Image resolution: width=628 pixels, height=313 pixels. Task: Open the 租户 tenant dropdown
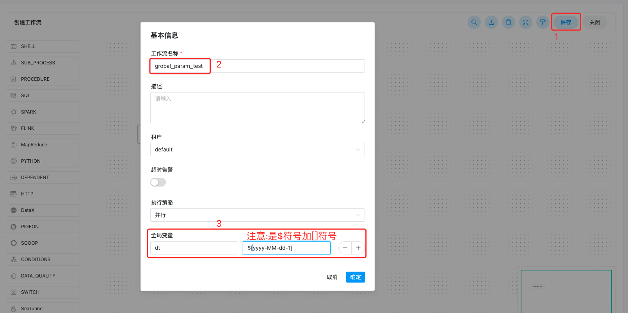(x=258, y=149)
